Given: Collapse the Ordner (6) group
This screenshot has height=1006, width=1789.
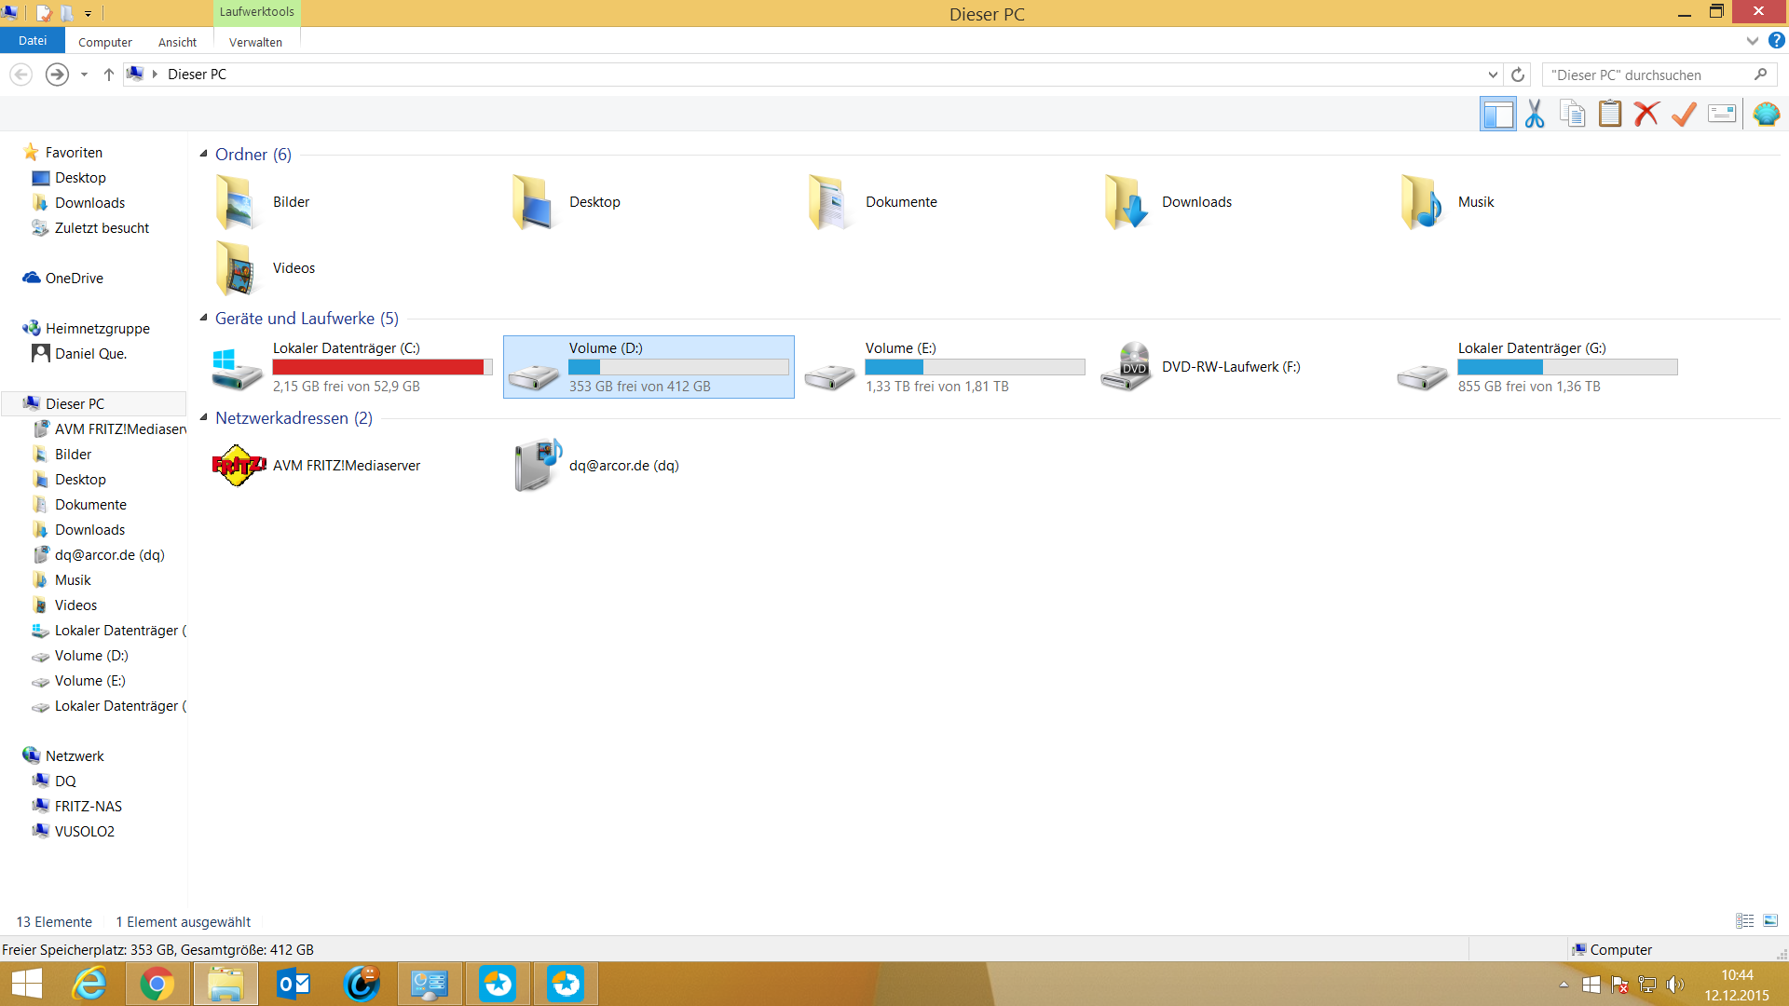Looking at the screenshot, I should (x=203, y=154).
